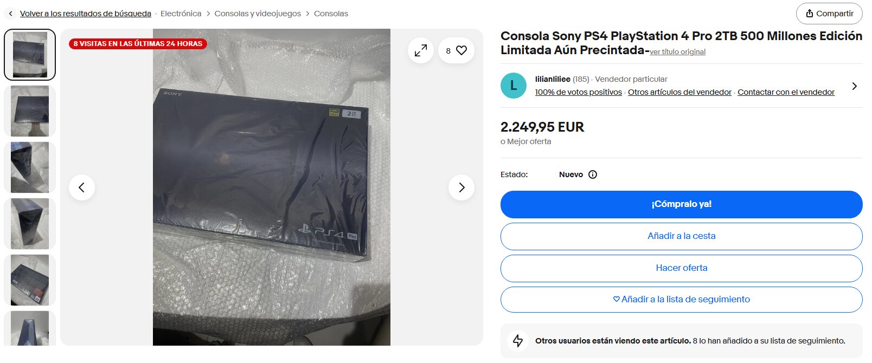The height and width of the screenshot is (363, 872).
Task: Buy now with ¡Cómpralo ya!
Action: point(681,204)
